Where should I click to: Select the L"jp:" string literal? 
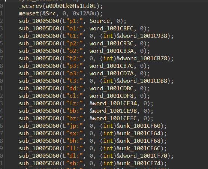73,126
